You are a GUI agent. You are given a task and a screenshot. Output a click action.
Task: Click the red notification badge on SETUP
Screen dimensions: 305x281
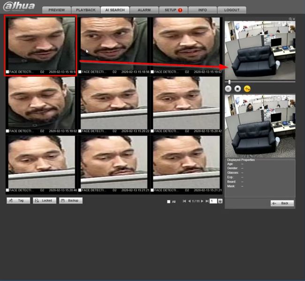click(x=180, y=10)
